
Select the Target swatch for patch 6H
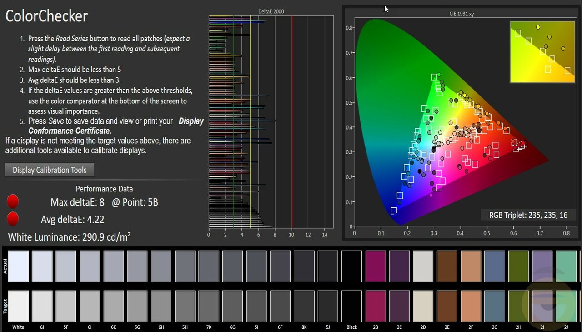161,307
